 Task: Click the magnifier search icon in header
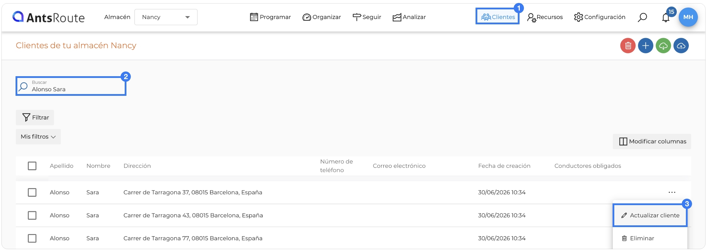(x=642, y=17)
